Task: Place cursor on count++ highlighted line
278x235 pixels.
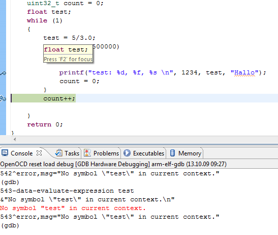Action: point(59,98)
